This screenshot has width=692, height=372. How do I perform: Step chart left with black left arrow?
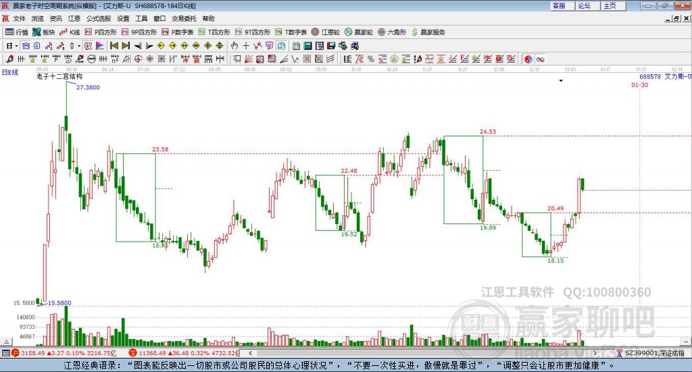coord(138,46)
